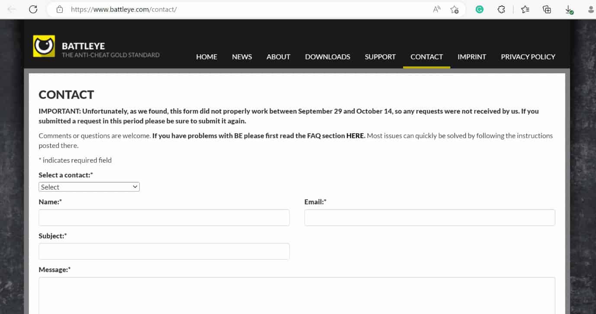Click the CONTACT page heading
The height and width of the screenshot is (314, 596).
66,94
